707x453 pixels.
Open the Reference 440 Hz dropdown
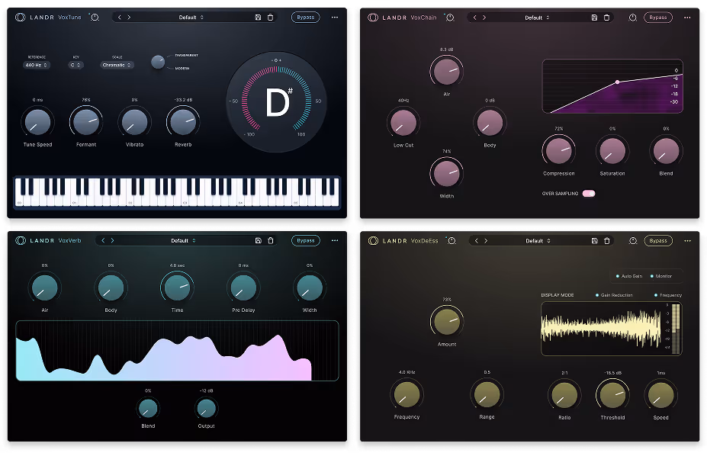coord(36,65)
